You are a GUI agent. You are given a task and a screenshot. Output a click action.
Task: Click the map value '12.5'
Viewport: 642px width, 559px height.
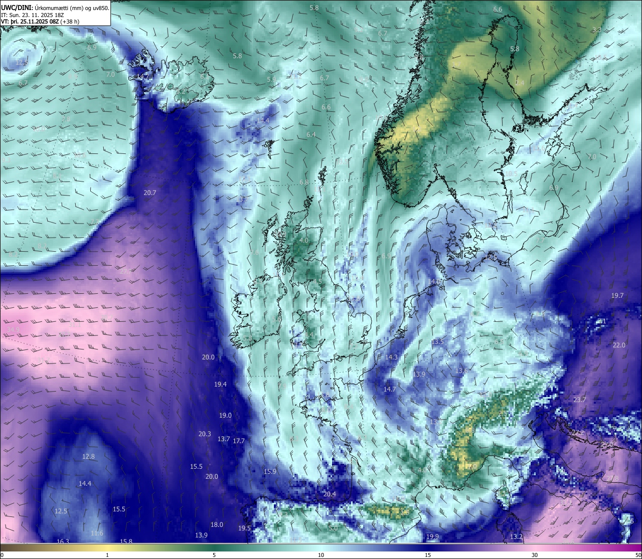pos(61,511)
